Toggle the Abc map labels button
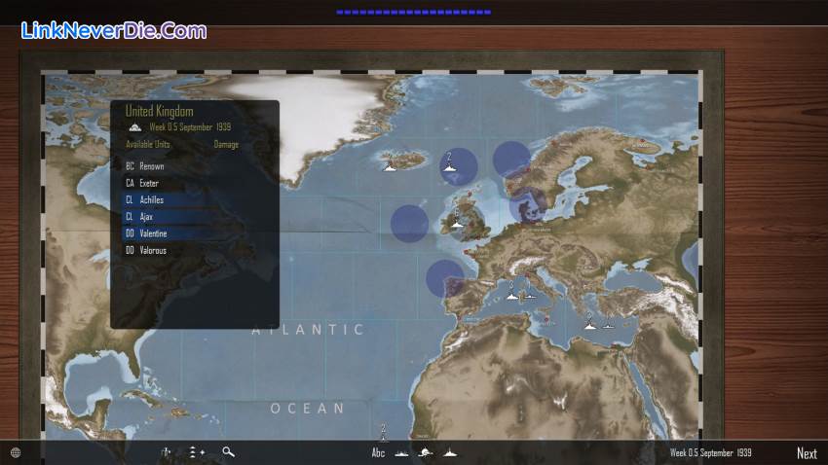The height and width of the screenshot is (465, 828). (x=378, y=452)
